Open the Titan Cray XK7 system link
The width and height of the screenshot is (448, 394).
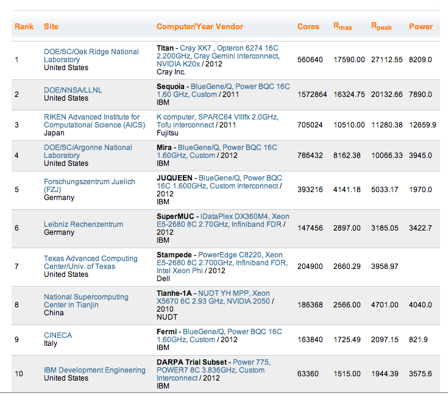pyautogui.click(x=218, y=56)
